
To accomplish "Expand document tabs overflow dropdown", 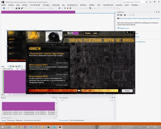I will click(x=115, y=12).
